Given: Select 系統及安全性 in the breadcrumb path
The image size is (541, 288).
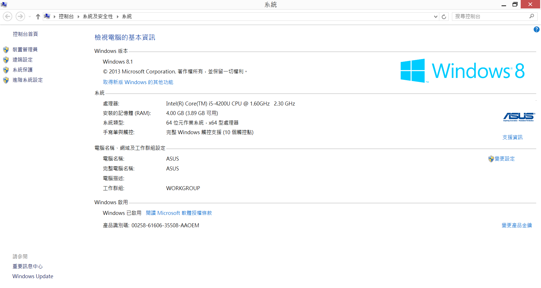Looking at the screenshot, I should tap(97, 17).
